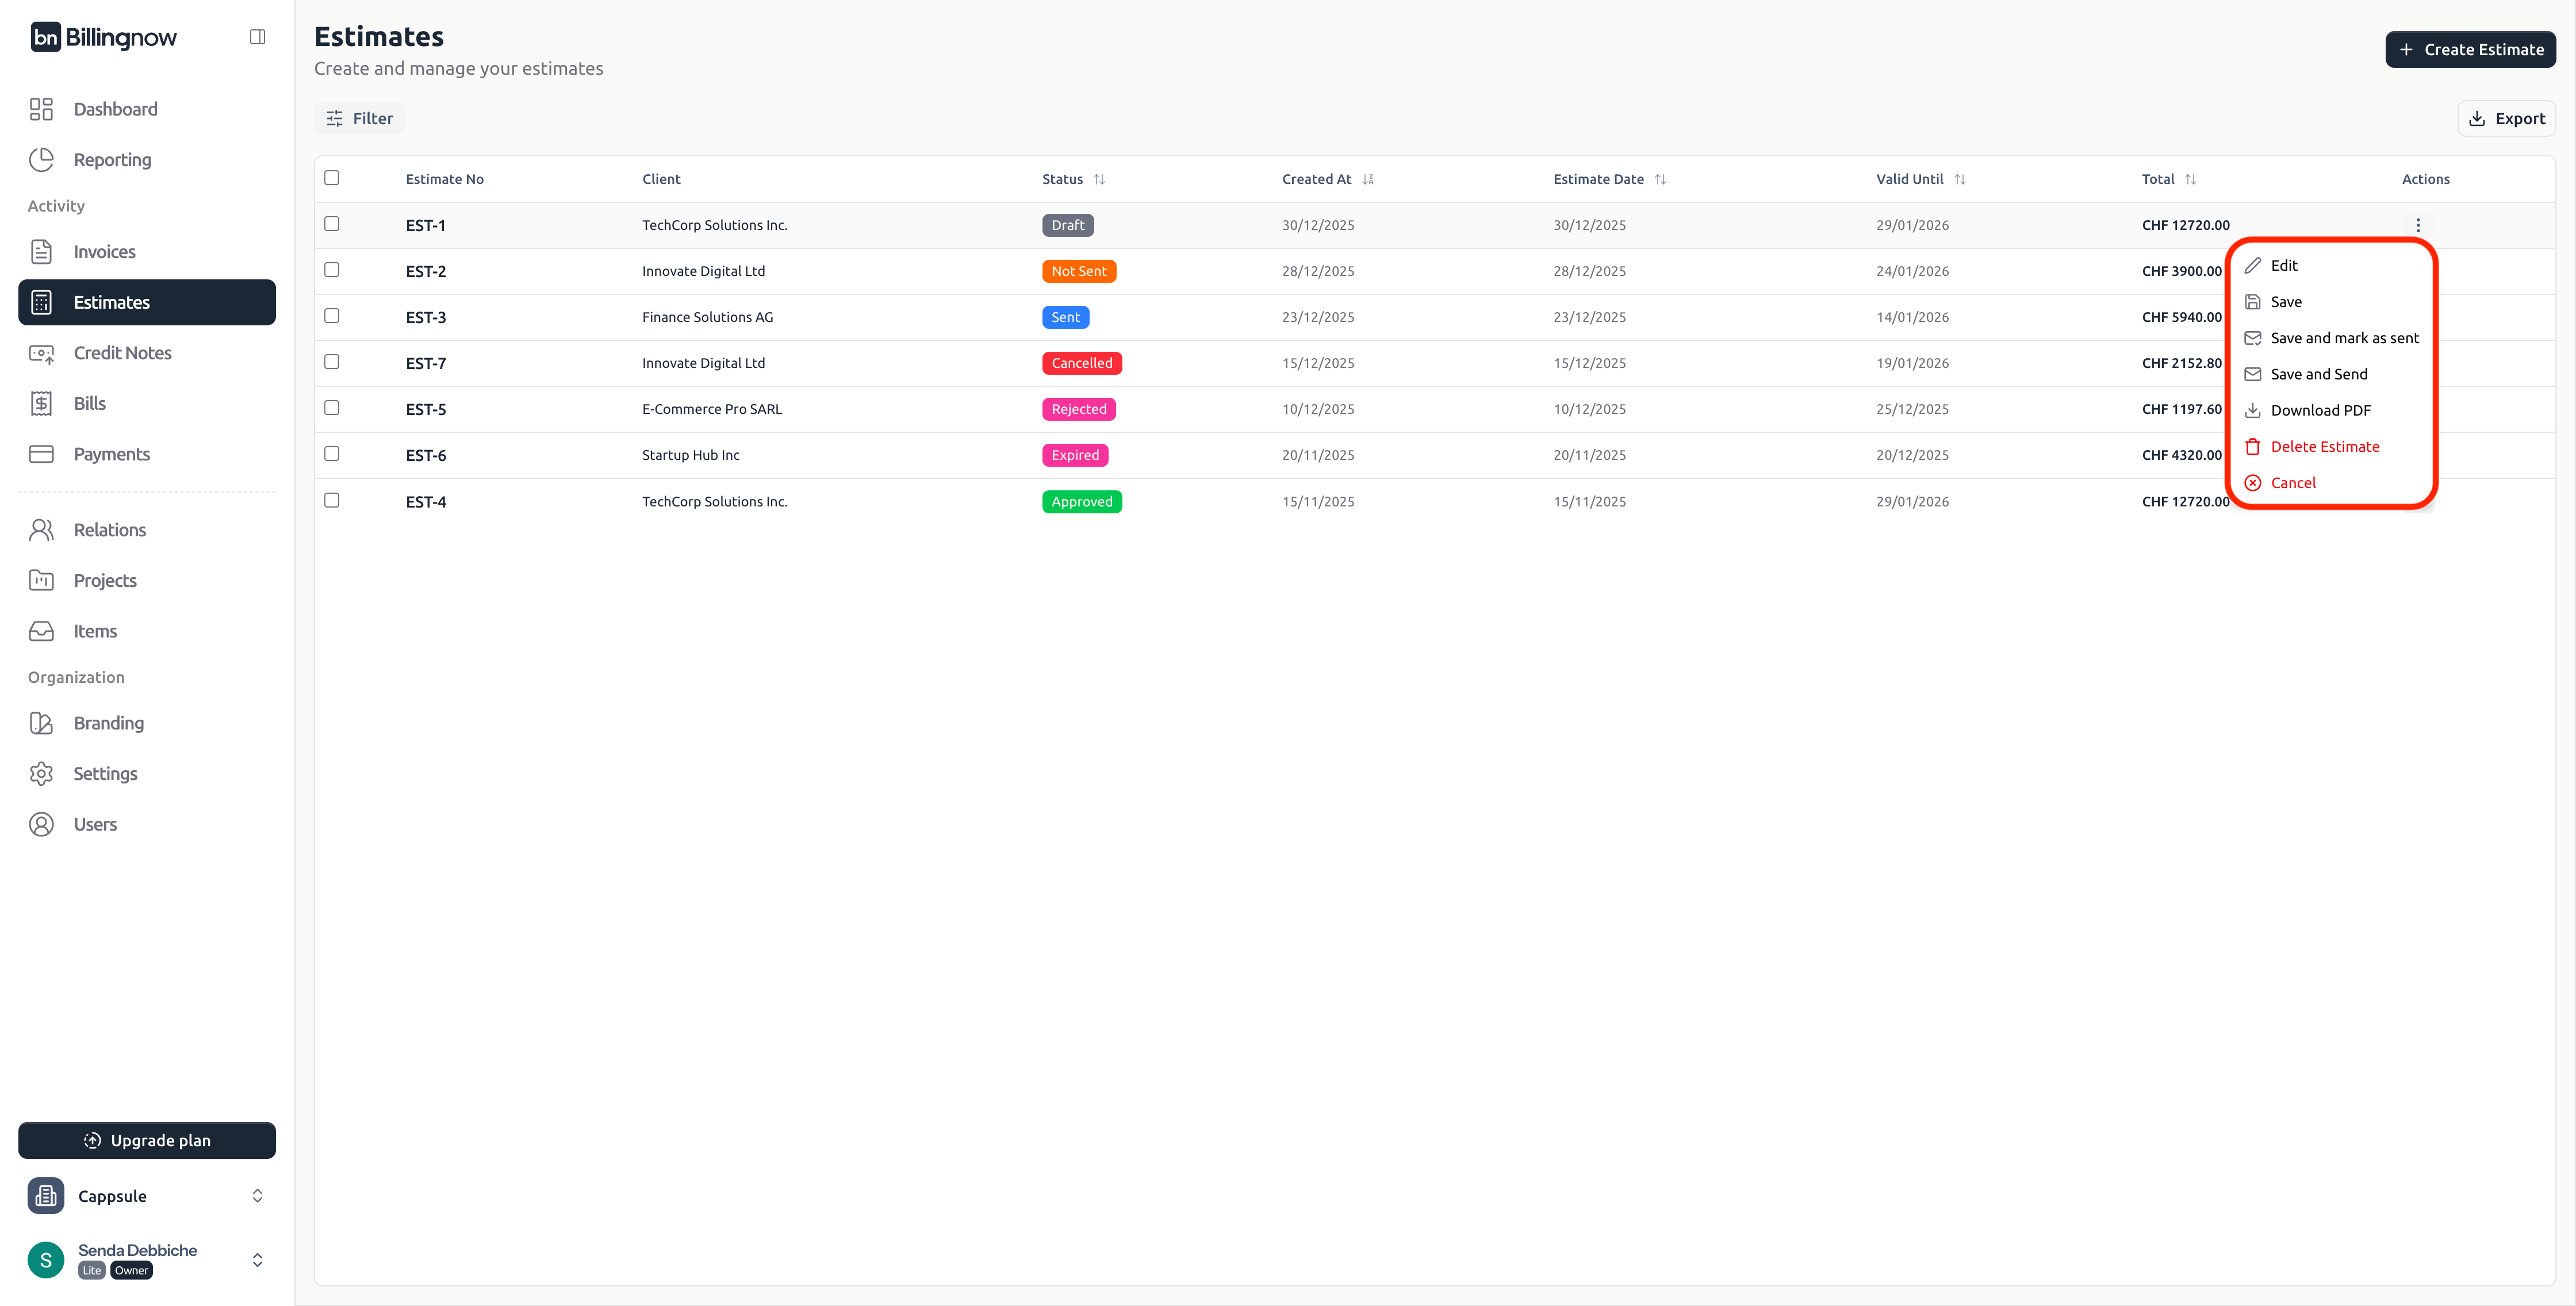Screen dimensions: 2576x1306
Task: Select the Reporting icon in the sidebar
Action: [x=41, y=158]
